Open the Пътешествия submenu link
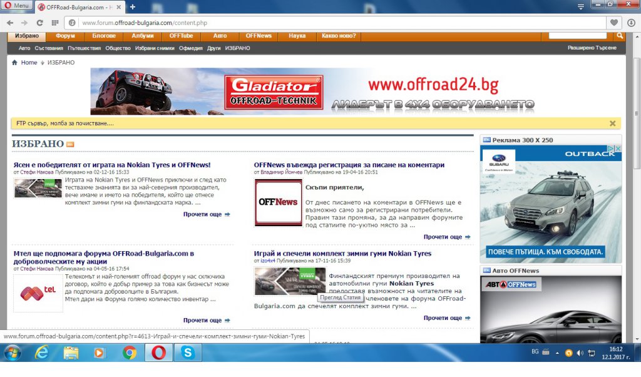641x377 pixels. tap(85, 48)
